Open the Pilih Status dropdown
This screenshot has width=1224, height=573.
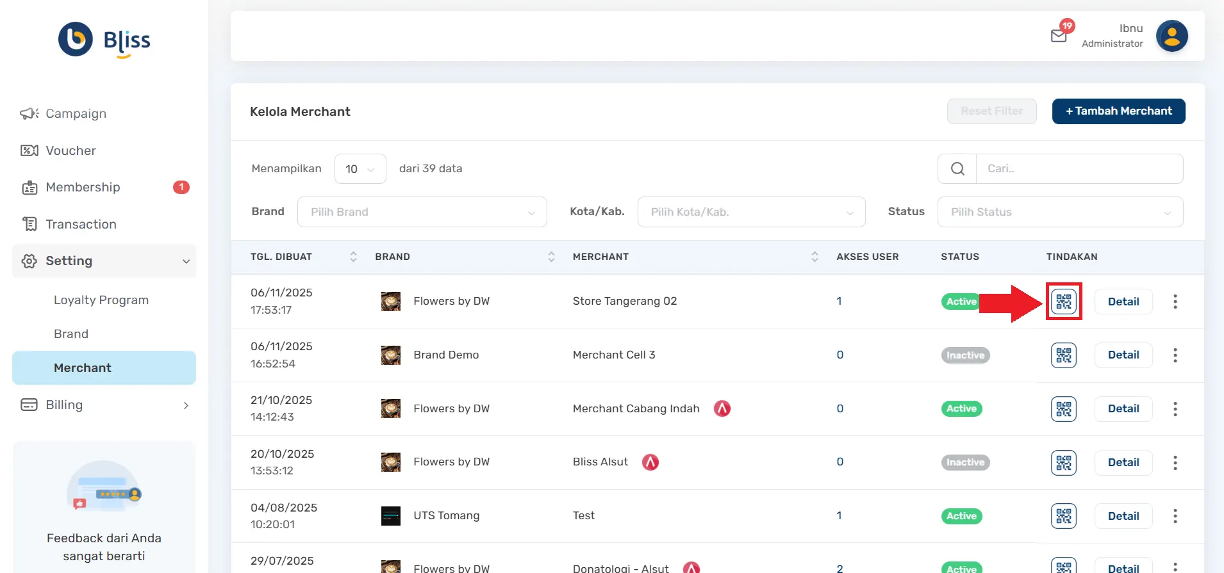tap(1060, 212)
